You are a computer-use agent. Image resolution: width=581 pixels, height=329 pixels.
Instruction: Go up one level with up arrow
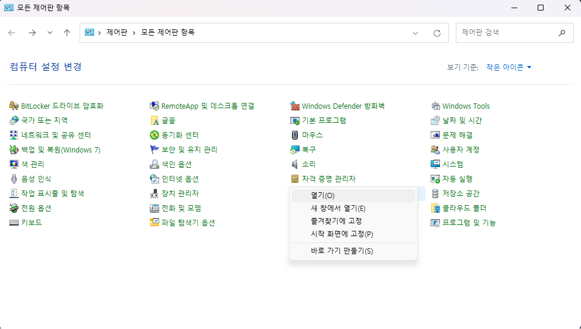pyautogui.click(x=67, y=33)
